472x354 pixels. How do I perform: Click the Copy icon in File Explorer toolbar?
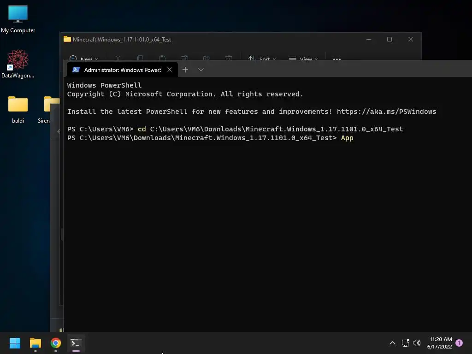pyautogui.click(x=140, y=58)
